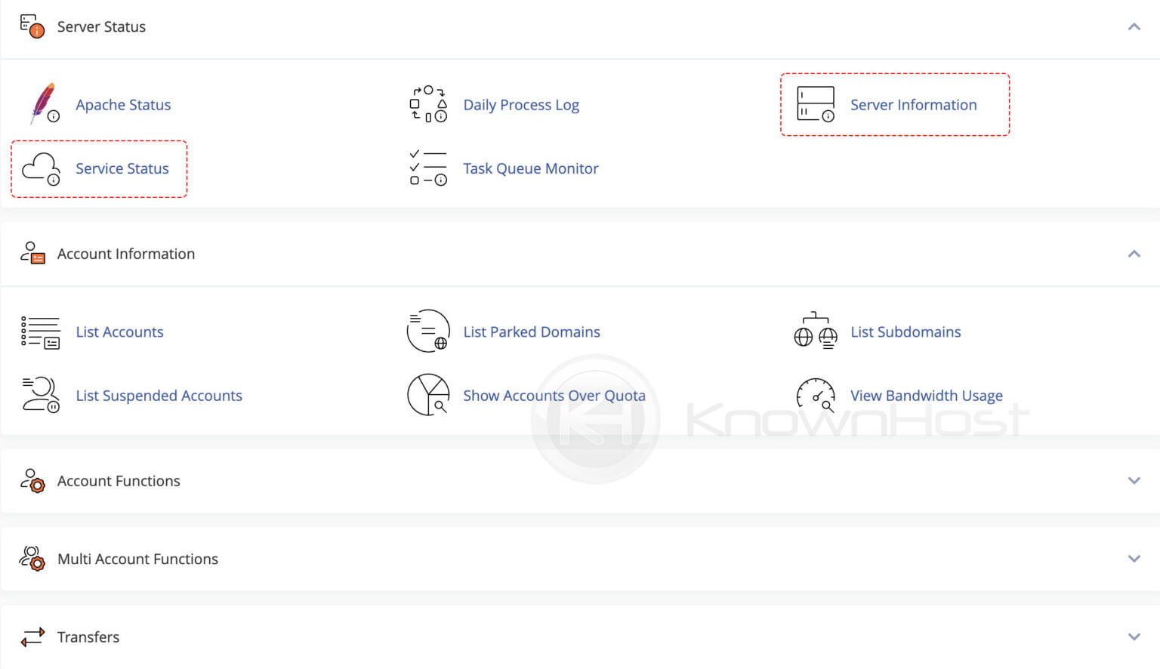Click the Task Queue Monitor checklist icon
1160x669 pixels.
(427, 168)
